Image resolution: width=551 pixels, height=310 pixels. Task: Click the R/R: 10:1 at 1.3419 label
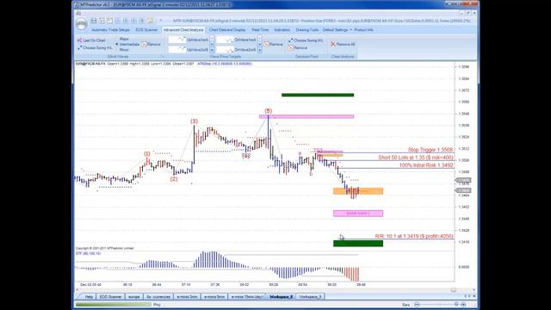click(x=414, y=236)
